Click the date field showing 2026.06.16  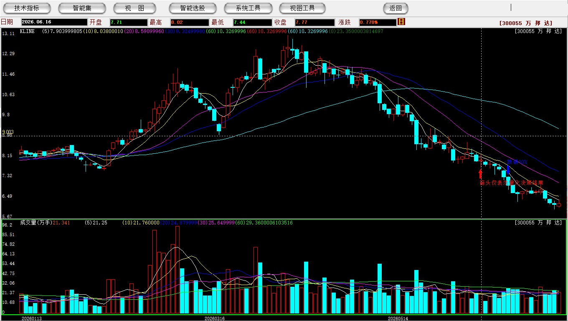pyautogui.click(x=54, y=22)
